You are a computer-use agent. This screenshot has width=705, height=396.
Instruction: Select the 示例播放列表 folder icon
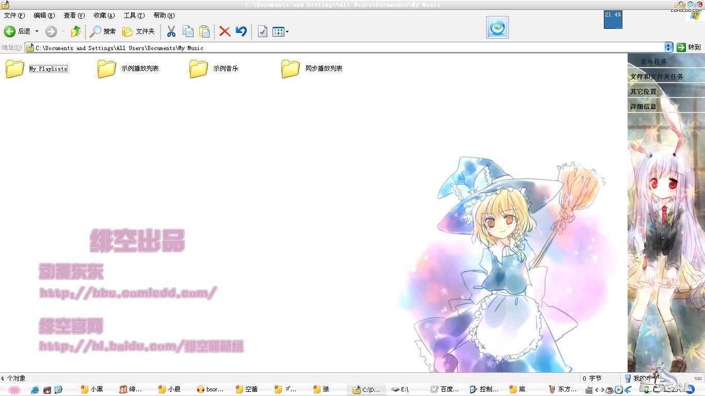point(107,68)
